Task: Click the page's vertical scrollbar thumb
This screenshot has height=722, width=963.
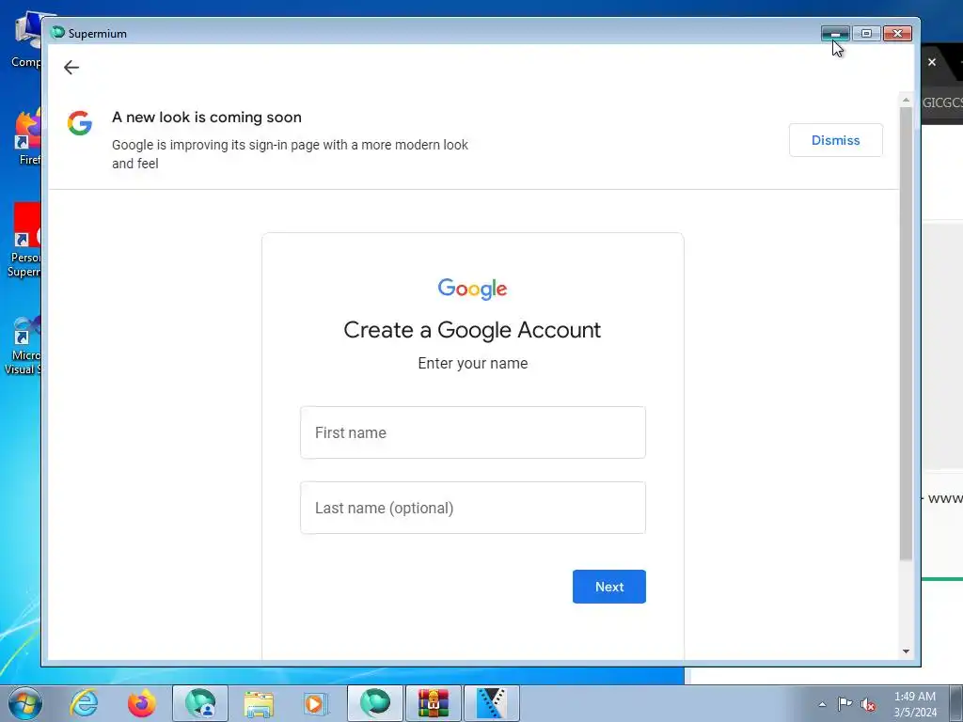Action: (x=906, y=332)
